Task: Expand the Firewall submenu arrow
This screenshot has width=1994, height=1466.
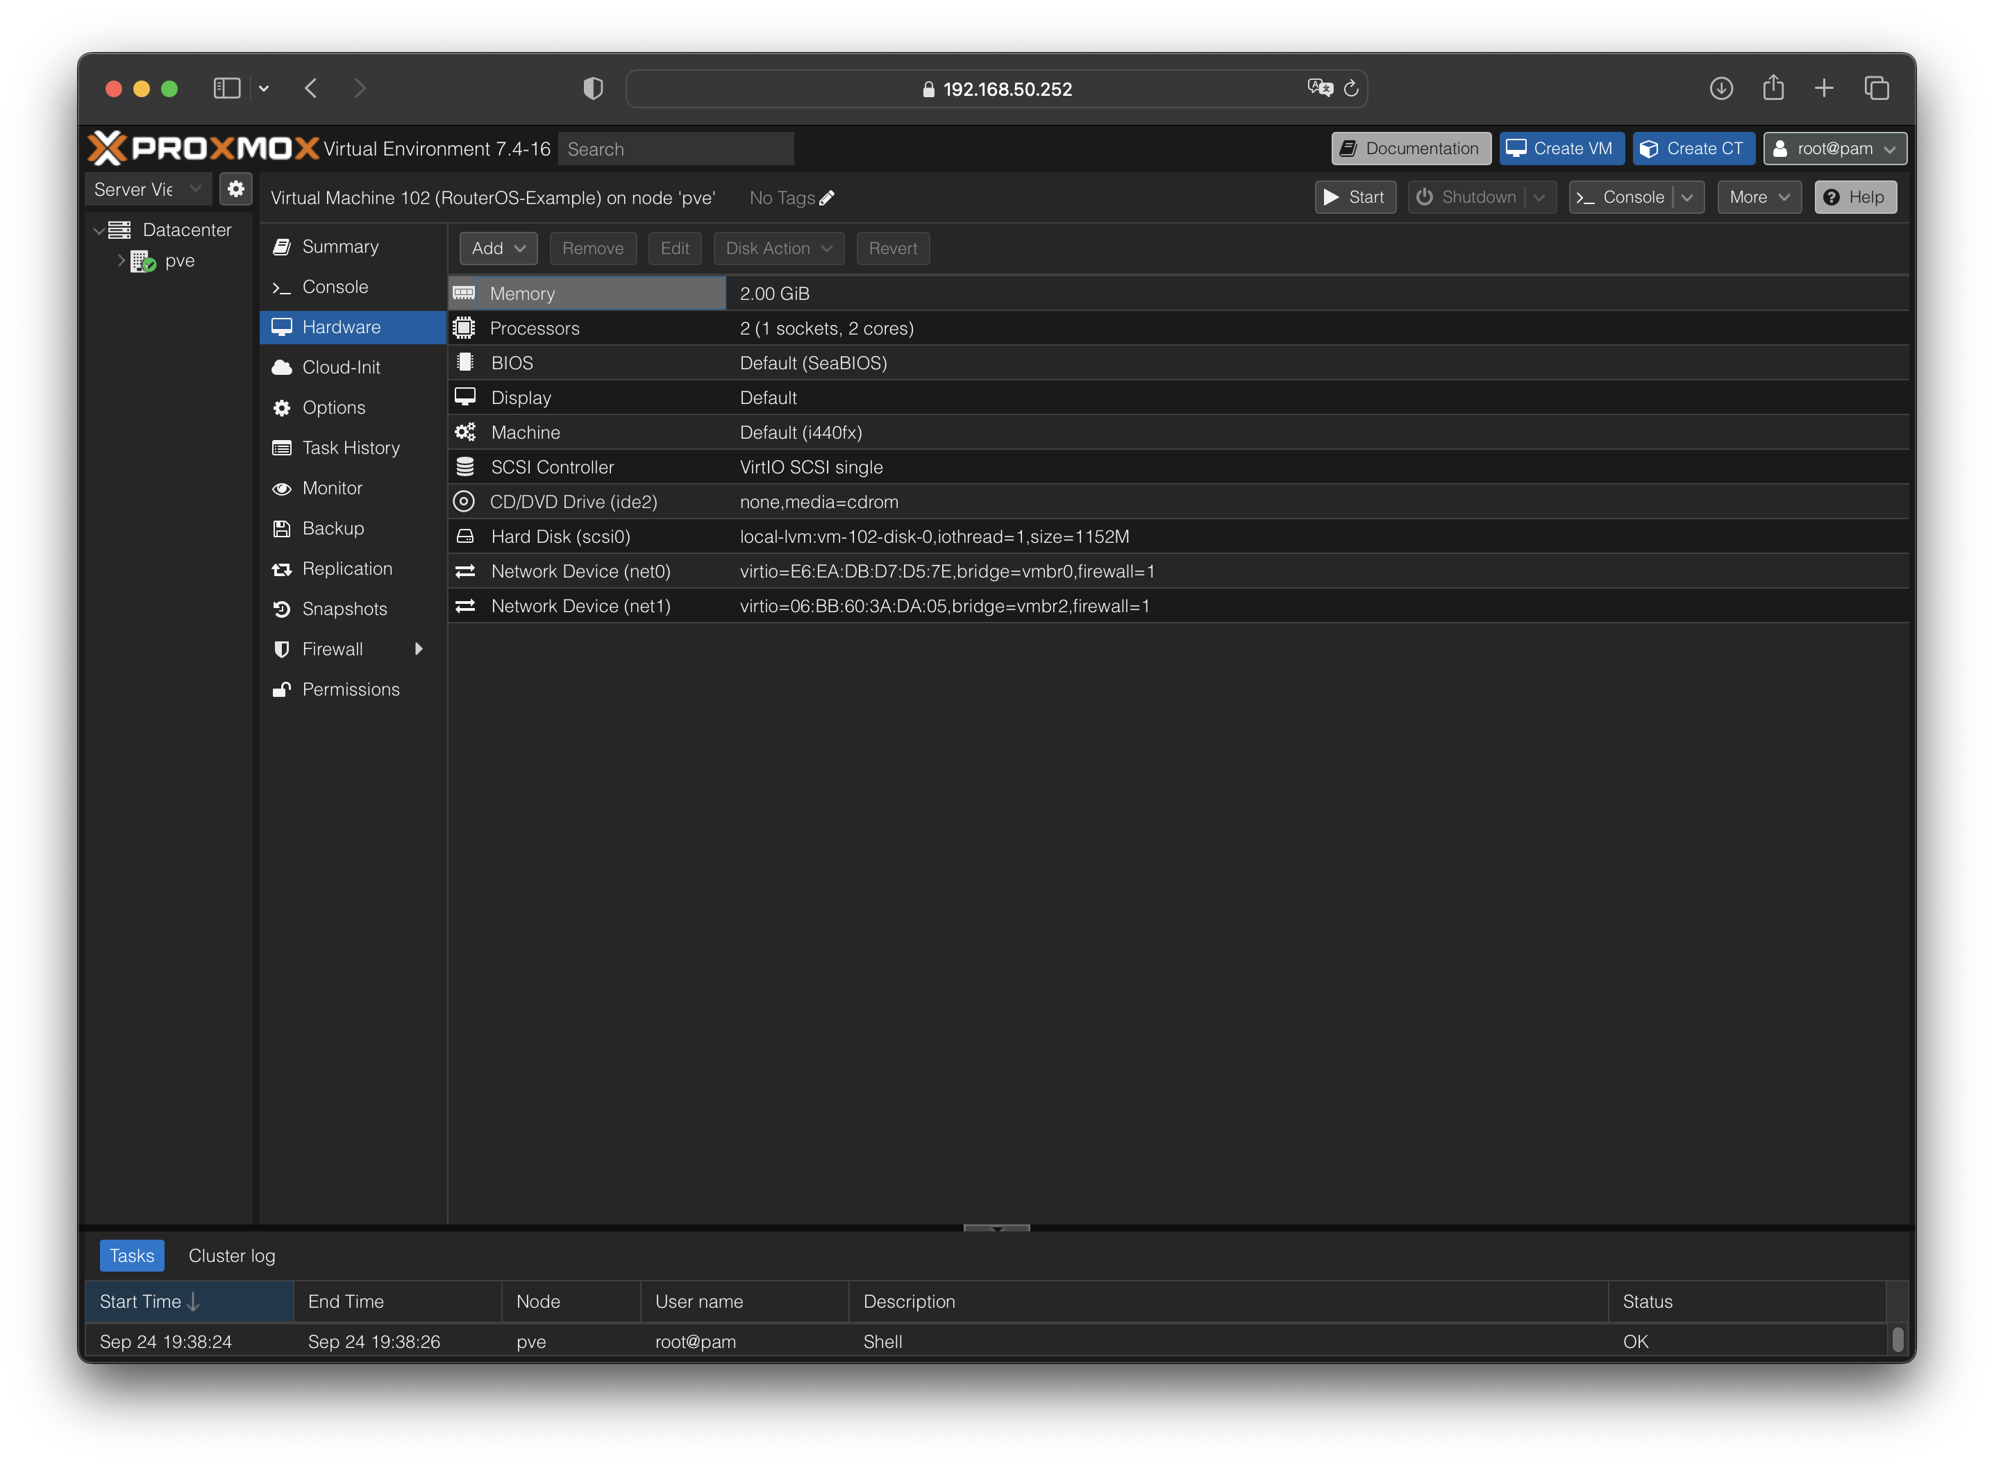Action: (418, 650)
